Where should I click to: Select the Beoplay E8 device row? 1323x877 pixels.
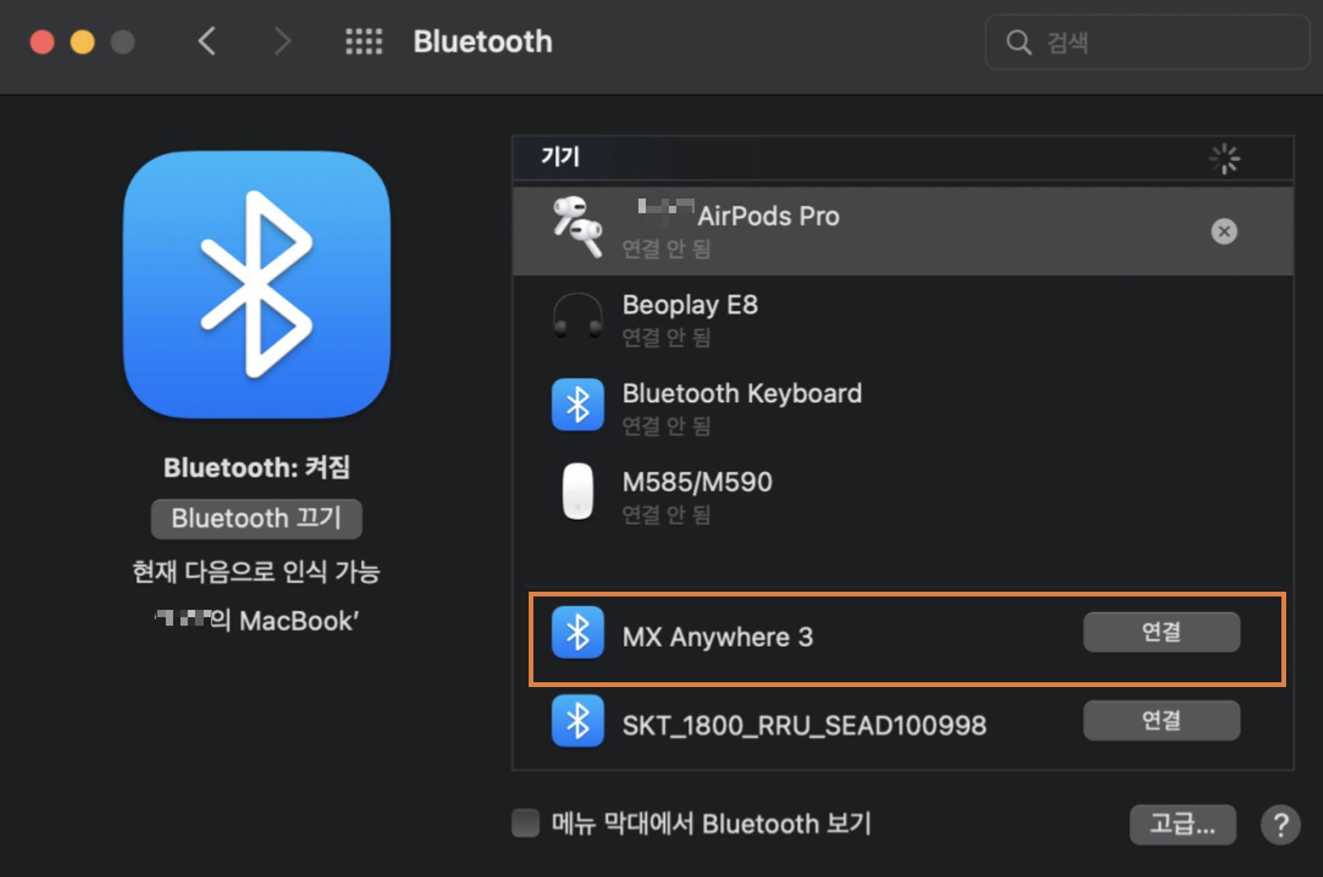(886, 319)
